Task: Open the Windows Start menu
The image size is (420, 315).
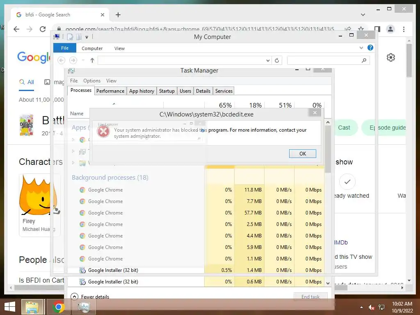Action: 10,307
